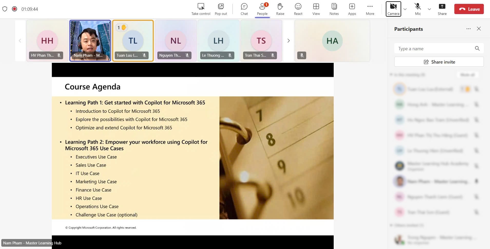Unmute the Mic
This screenshot has height=249, width=490.
418,9
